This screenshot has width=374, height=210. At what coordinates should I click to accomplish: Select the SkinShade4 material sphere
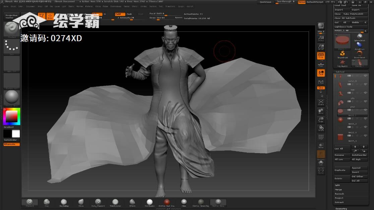point(149,202)
